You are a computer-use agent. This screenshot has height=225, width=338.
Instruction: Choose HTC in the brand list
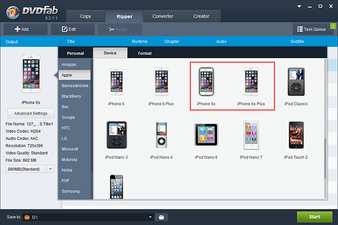(74, 128)
